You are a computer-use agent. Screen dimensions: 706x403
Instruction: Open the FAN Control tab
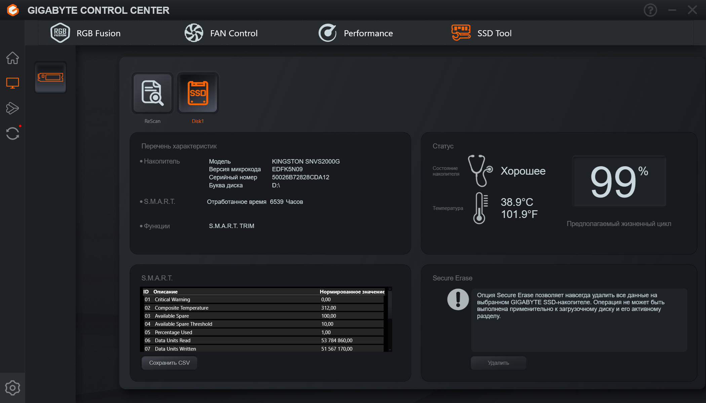pyautogui.click(x=221, y=33)
